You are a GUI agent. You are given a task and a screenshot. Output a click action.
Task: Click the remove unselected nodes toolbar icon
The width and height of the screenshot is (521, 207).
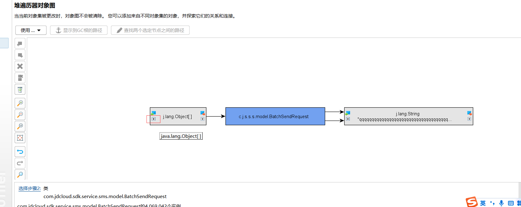point(20,78)
